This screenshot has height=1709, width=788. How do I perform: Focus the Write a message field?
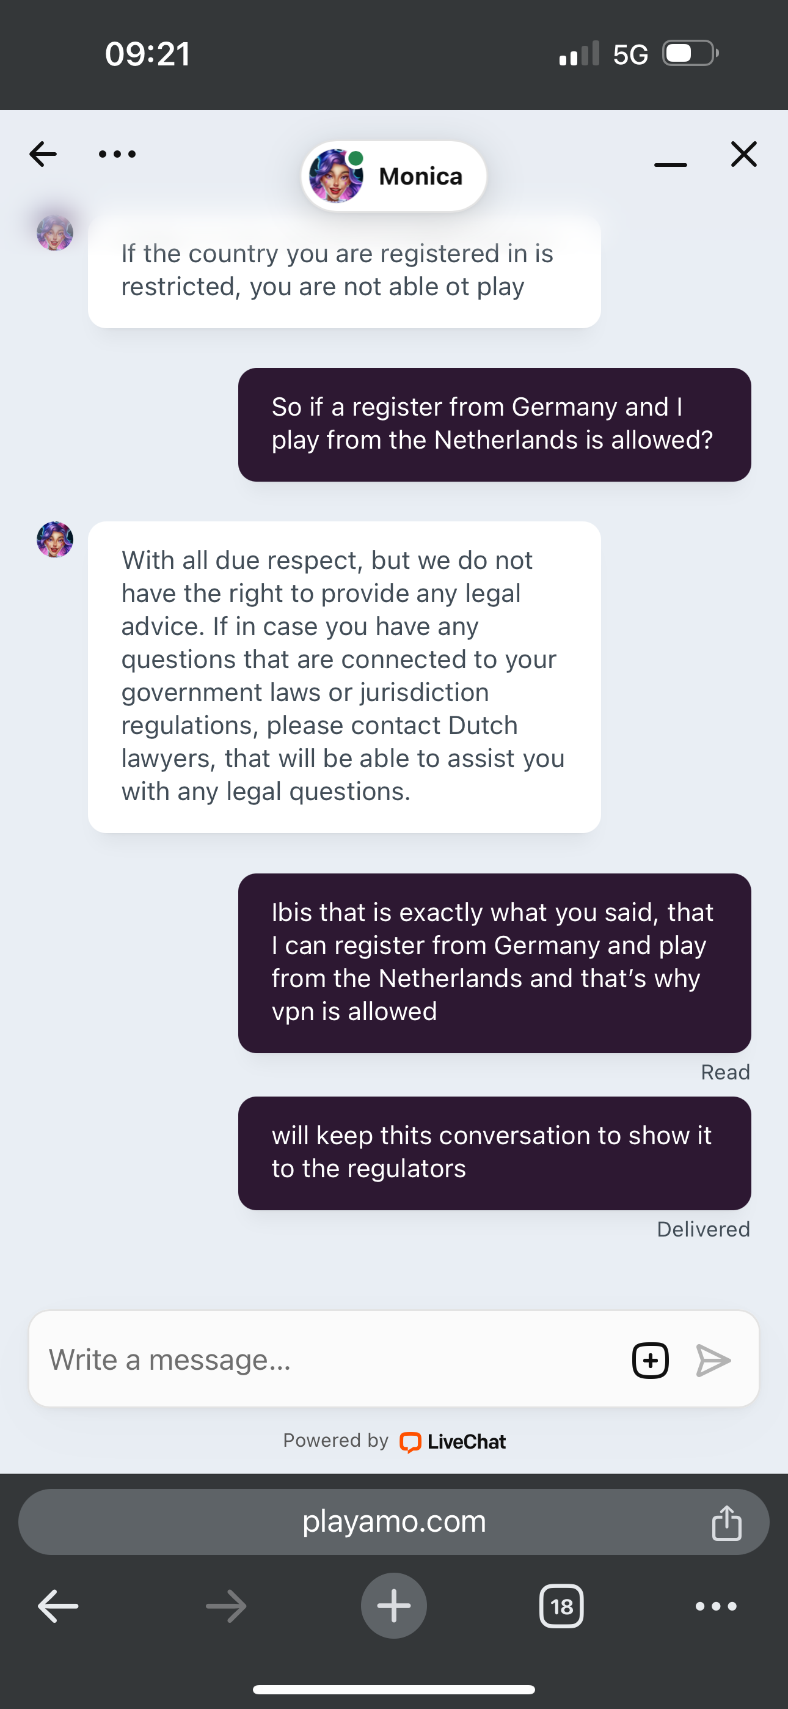pyautogui.click(x=325, y=1360)
